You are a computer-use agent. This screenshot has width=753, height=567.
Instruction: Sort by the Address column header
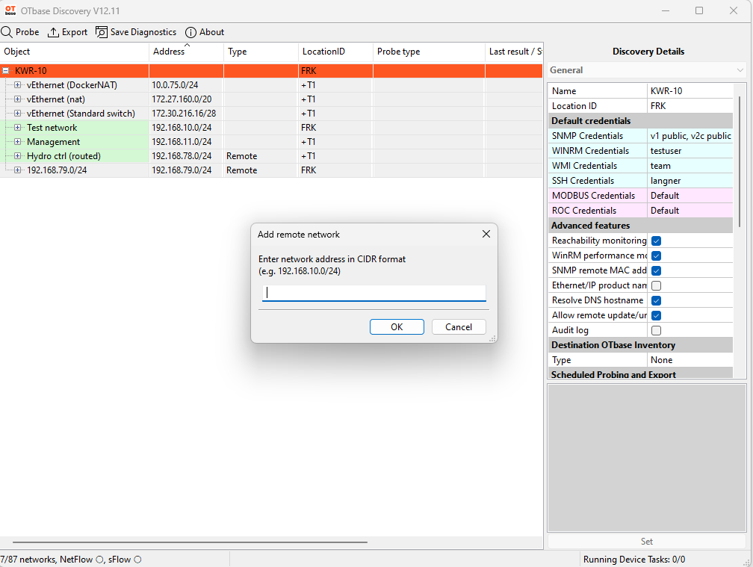(x=186, y=52)
